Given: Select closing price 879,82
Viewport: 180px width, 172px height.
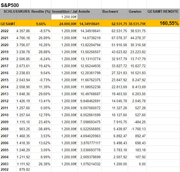Looking at the screenshot, I should point(24,169).
